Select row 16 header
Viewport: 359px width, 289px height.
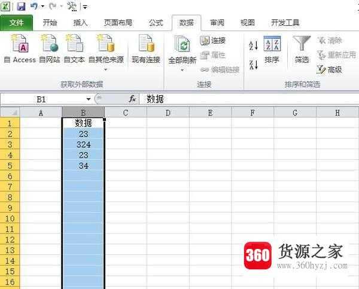click(x=10, y=282)
